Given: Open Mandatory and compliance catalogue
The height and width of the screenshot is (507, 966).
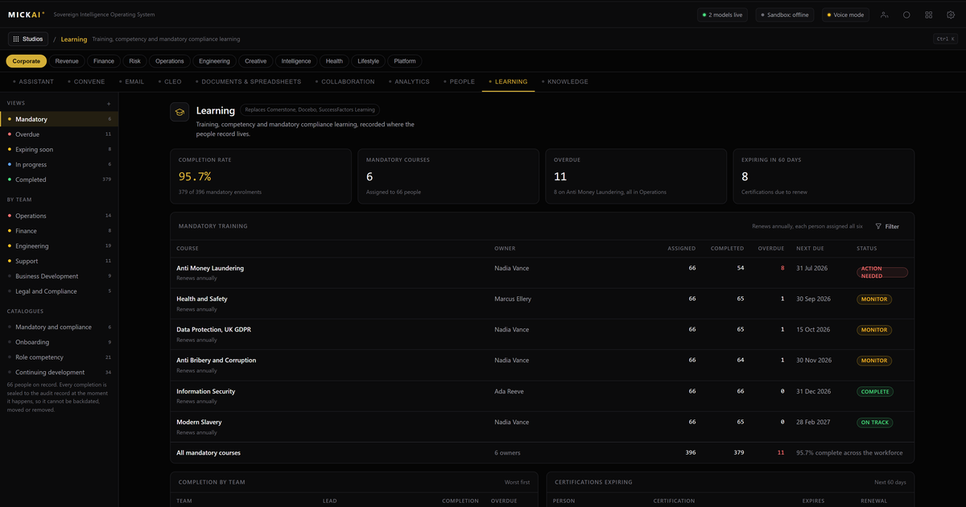Looking at the screenshot, I should (59, 327).
